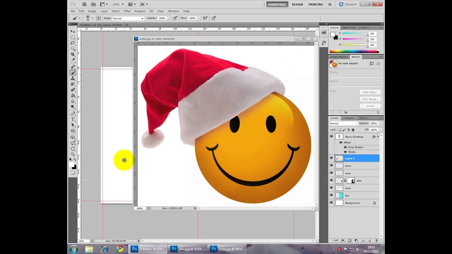The image size is (452, 254).
Task: Hide the Merry Christmas text layer
Action: [331, 137]
